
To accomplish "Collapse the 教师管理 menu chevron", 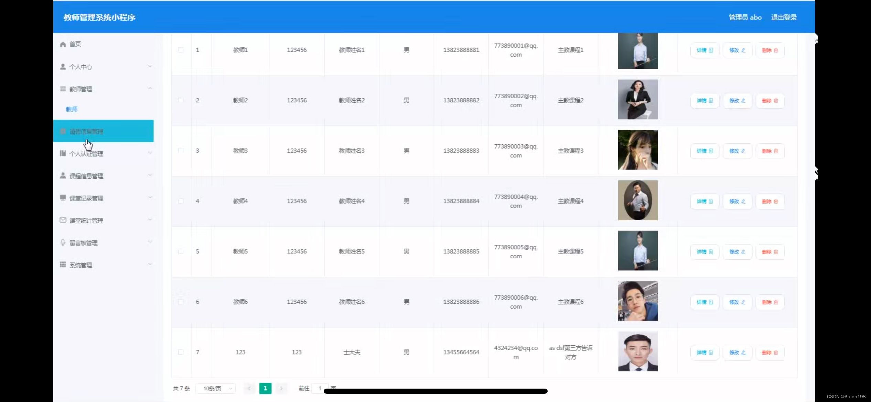I will point(150,89).
